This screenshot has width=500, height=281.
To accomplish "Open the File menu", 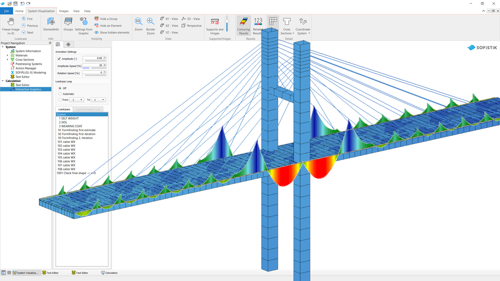I will (7, 11).
